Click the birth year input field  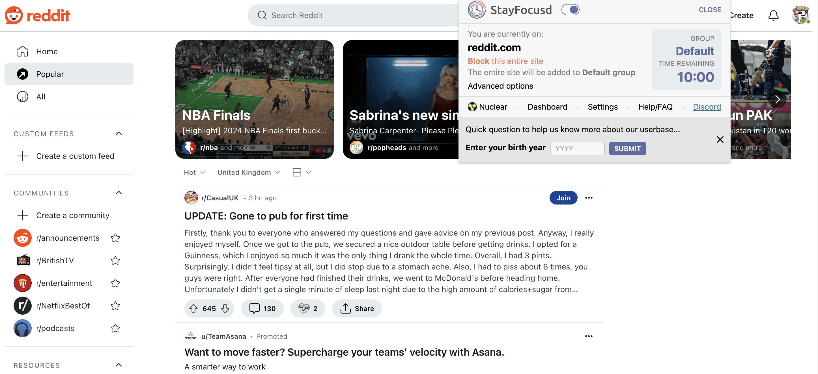click(577, 149)
